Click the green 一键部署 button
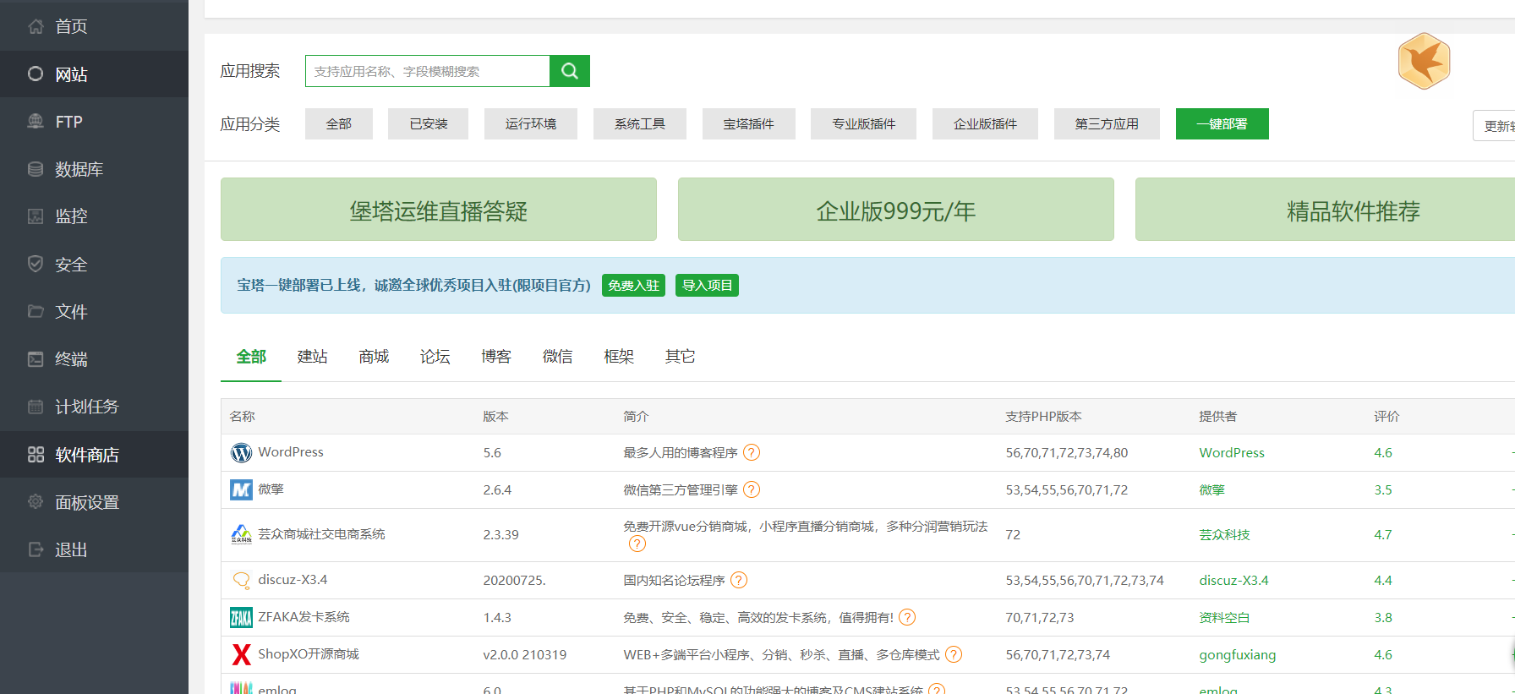This screenshot has width=1515, height=694. pyautogui.click(x=1222, y=123)
